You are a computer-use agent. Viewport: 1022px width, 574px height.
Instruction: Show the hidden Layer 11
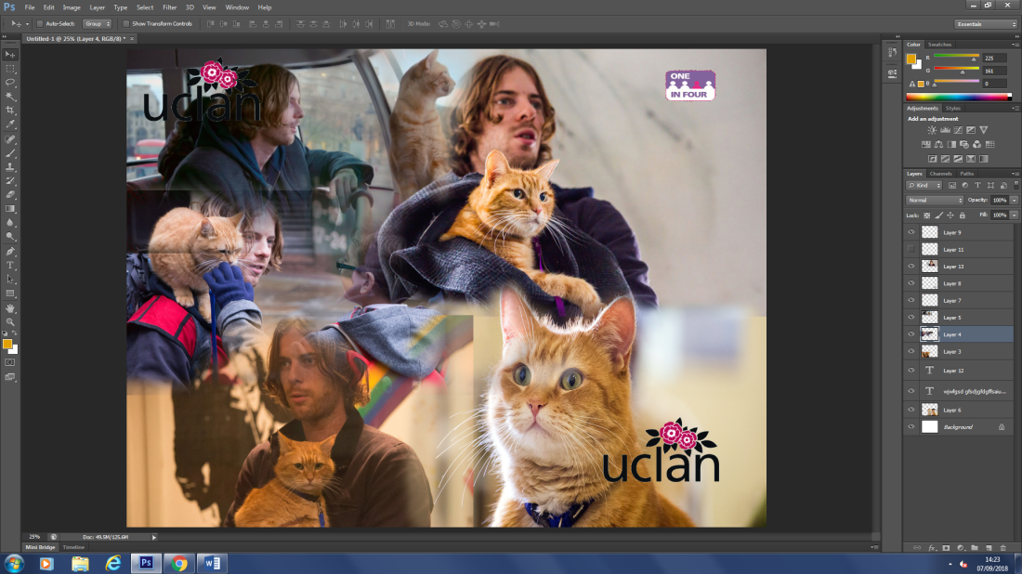pyautogui.click(x=911, y=250)
